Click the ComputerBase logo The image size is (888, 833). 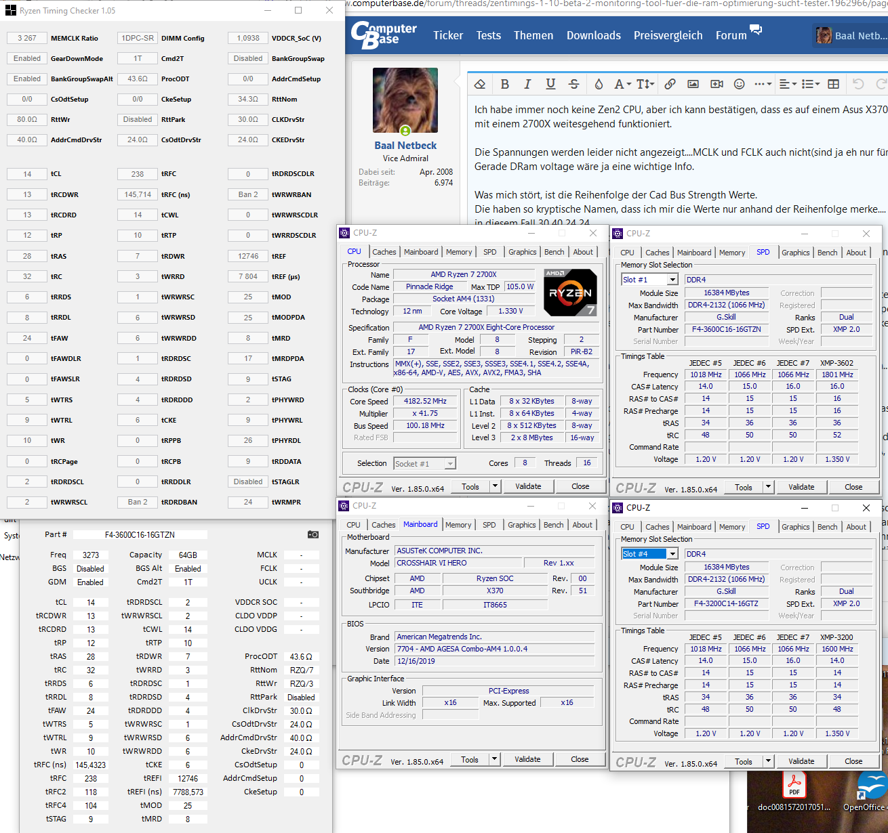click(x=384, y=35)
